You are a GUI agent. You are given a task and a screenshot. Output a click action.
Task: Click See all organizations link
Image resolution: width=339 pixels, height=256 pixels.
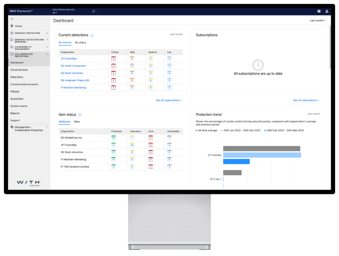pos(169,100)
